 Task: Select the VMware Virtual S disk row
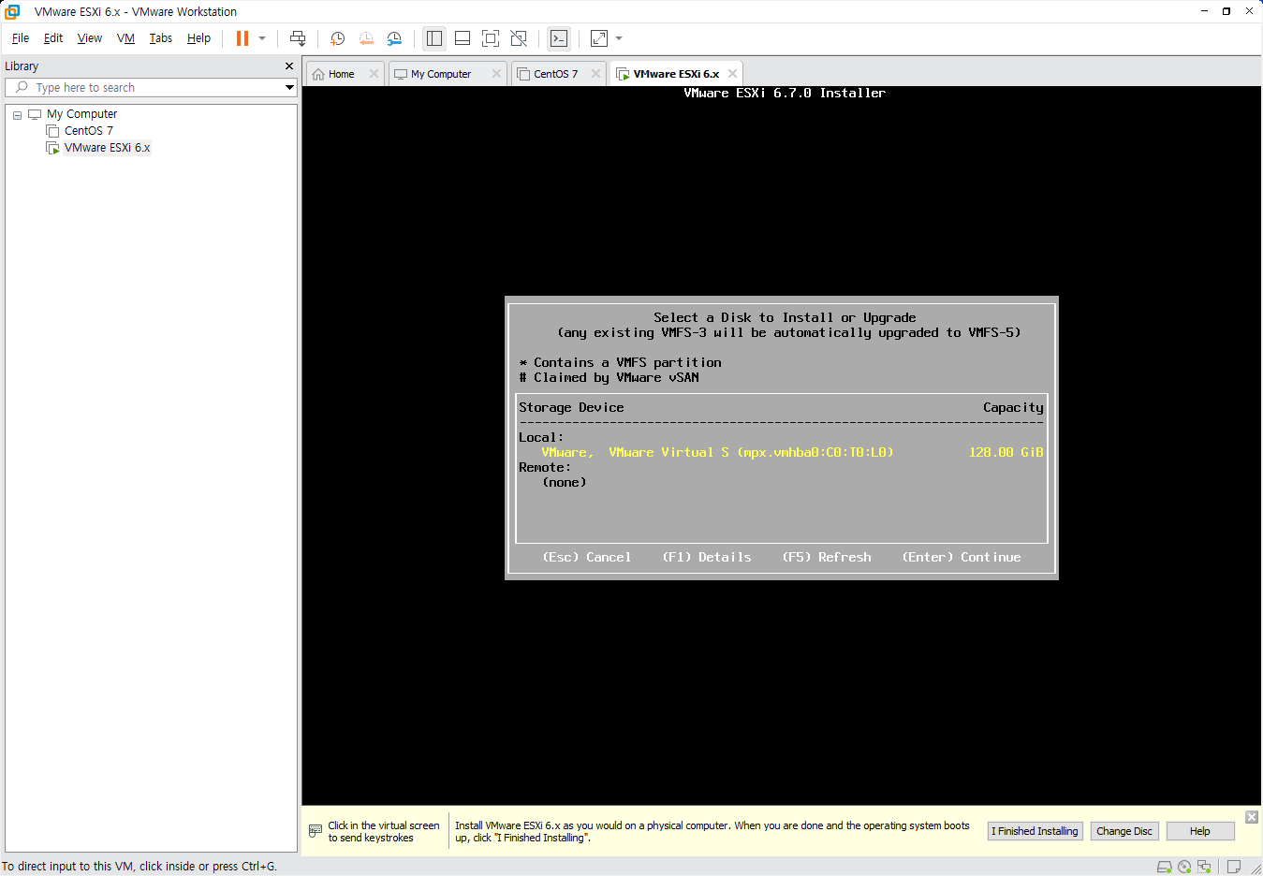pos(781,452)
